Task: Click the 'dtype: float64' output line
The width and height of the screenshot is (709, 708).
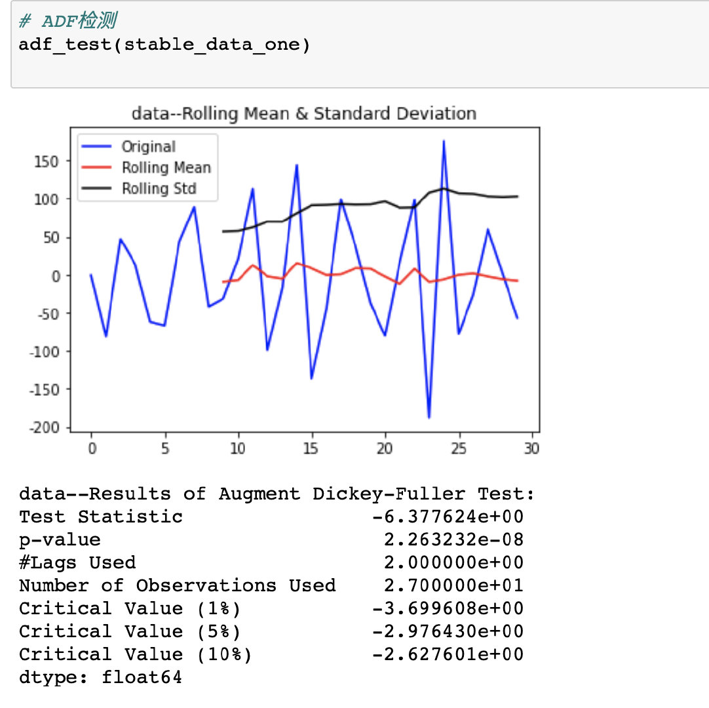Action: pyautogui.click(x=101, y=677)
